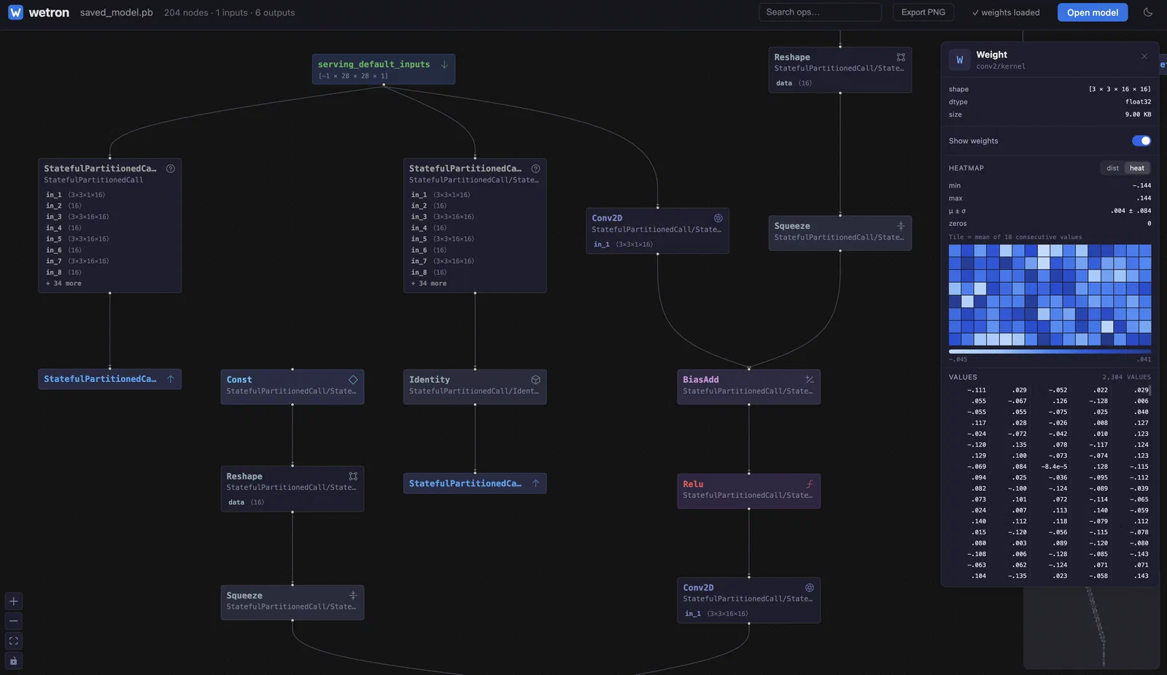Screen dimensions: 1167x675
Task: Select the heat view tab
Action: [1137, 168]
